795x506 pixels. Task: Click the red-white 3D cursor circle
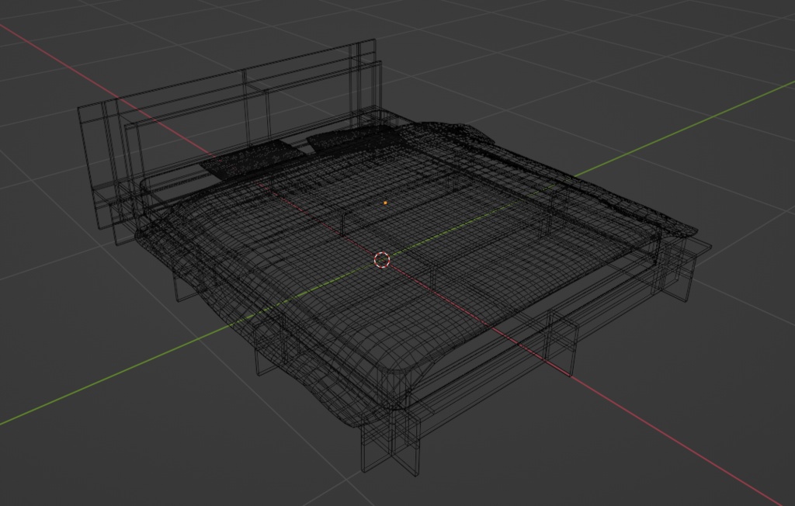click(382, 259)
